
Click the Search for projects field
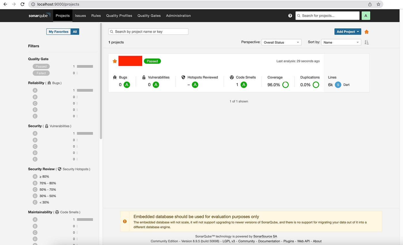click(328, 16)
